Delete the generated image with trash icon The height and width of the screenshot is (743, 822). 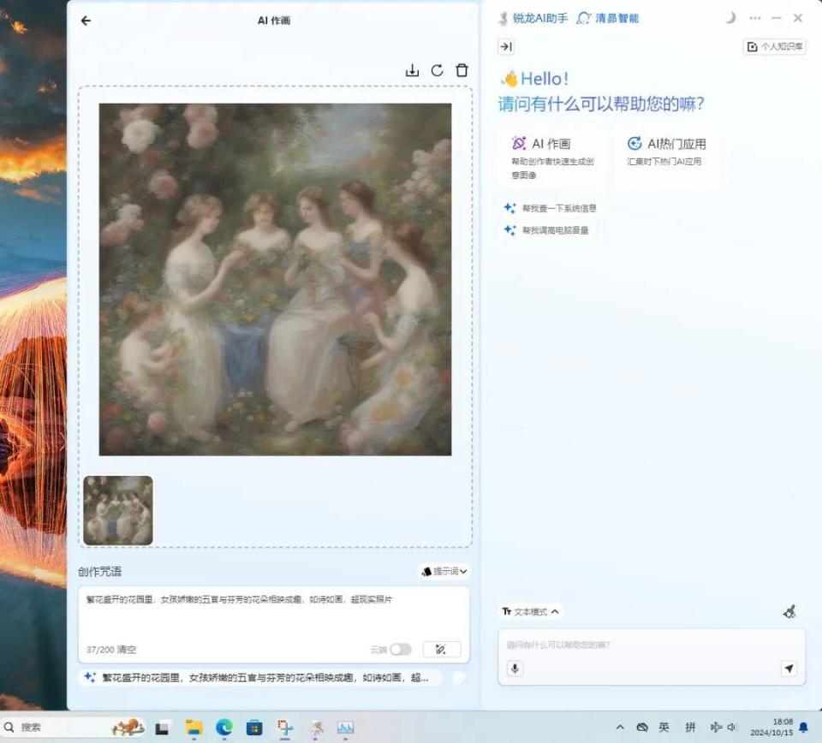[462, 70]
